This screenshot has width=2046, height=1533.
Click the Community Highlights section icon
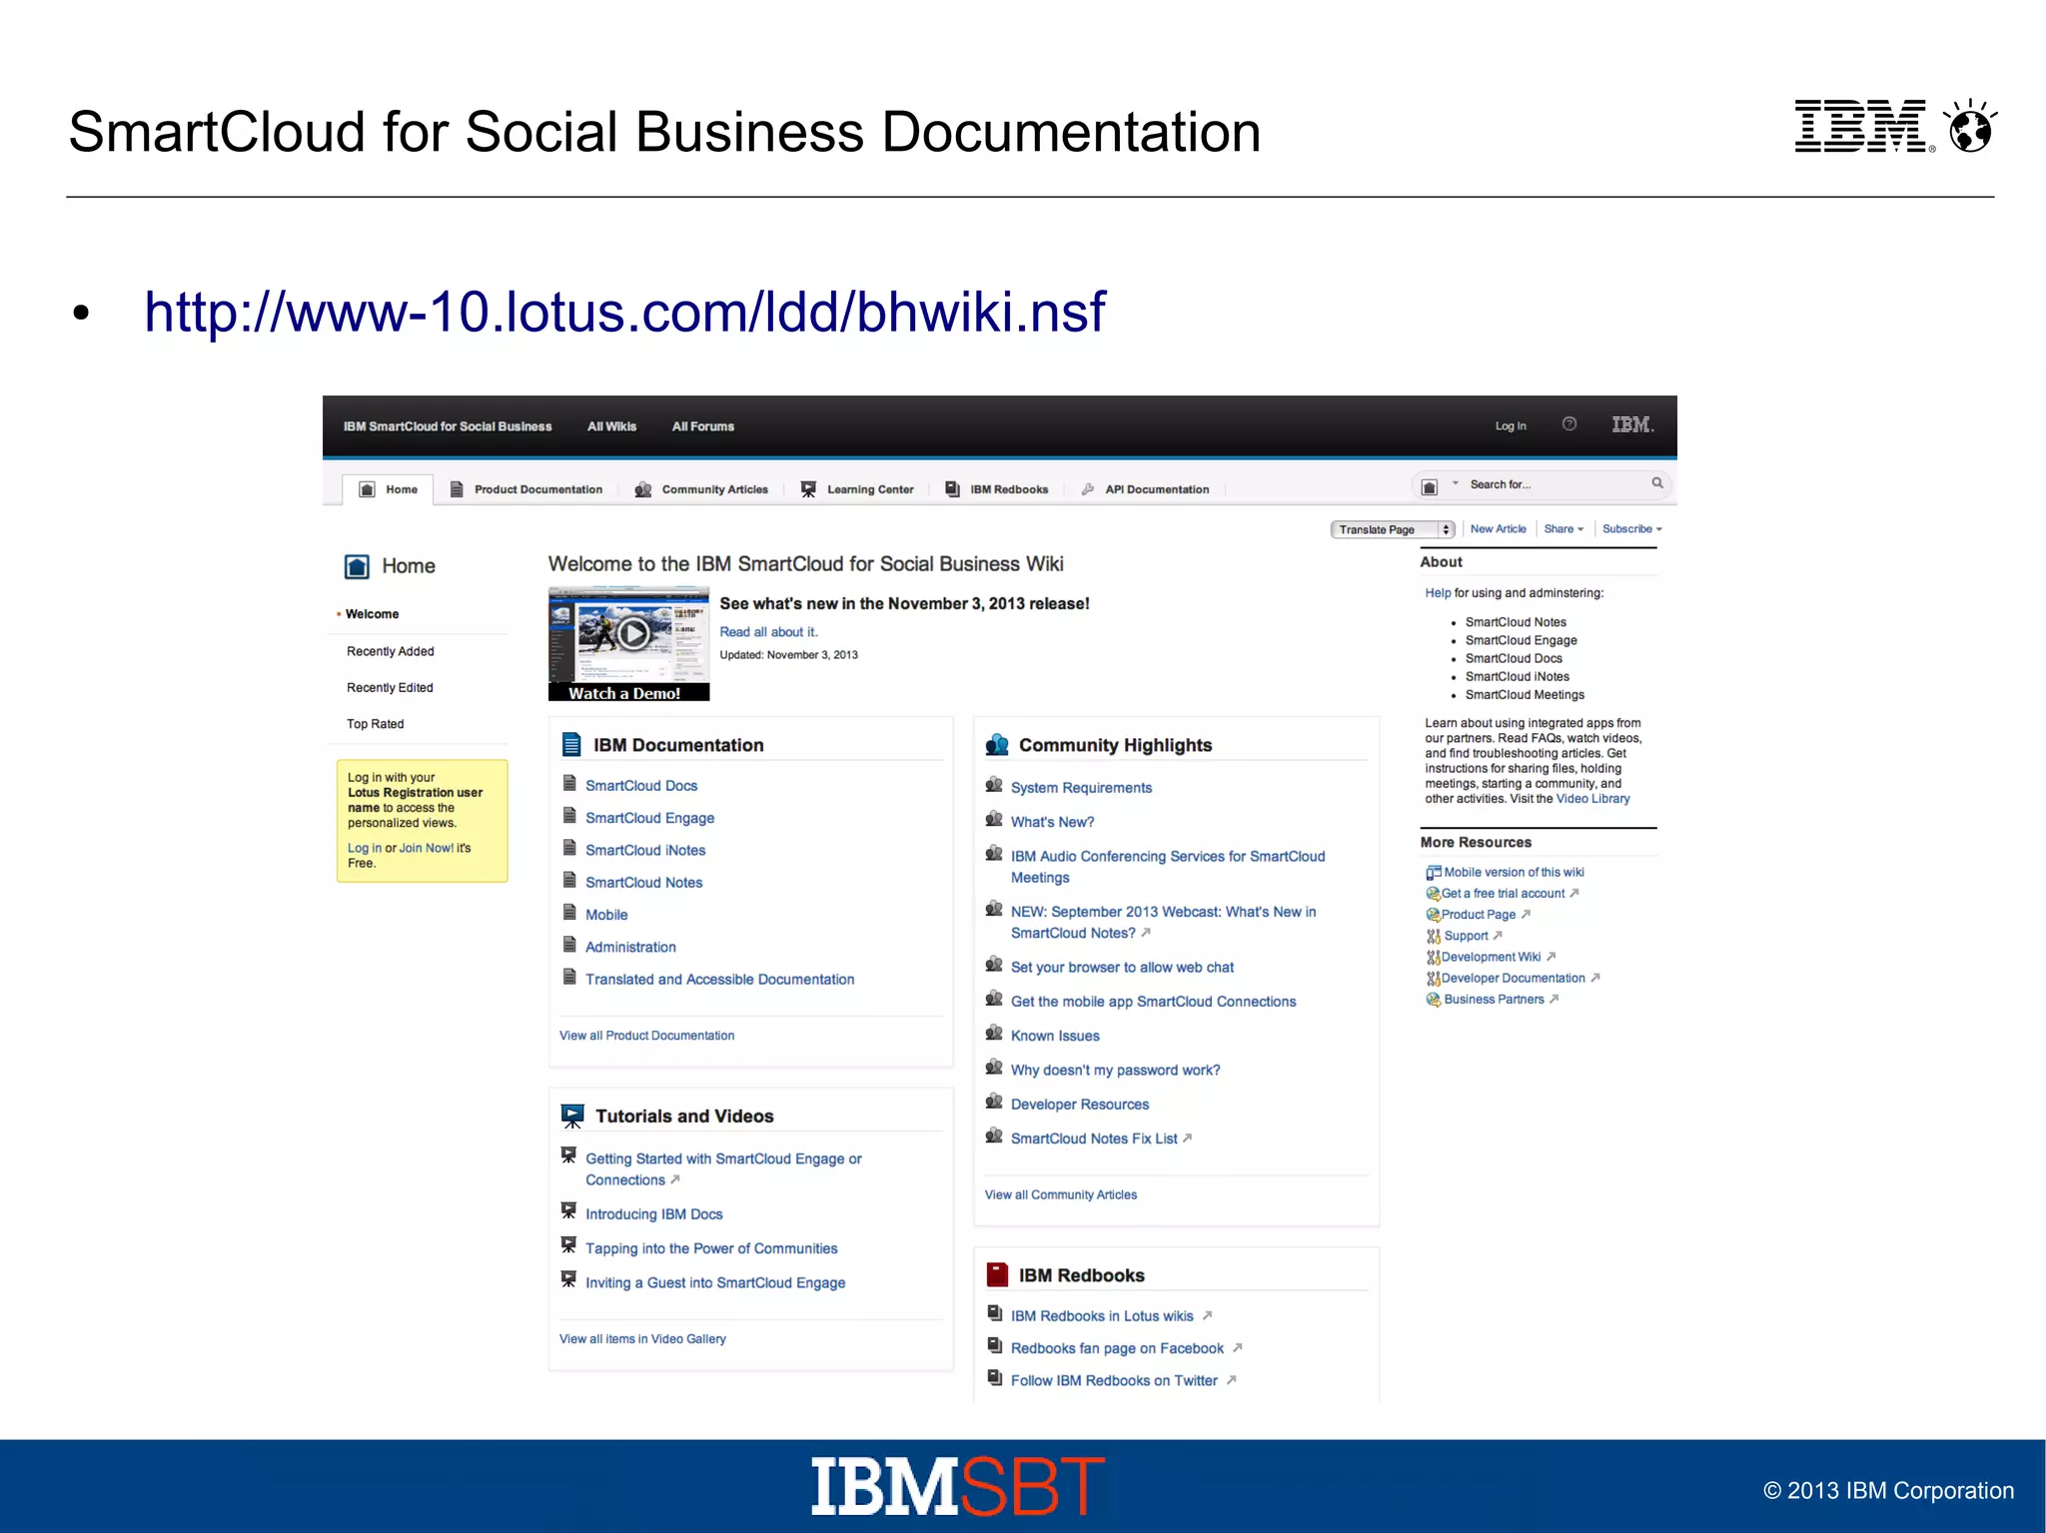pyautogui.click(x=997, y=745)
